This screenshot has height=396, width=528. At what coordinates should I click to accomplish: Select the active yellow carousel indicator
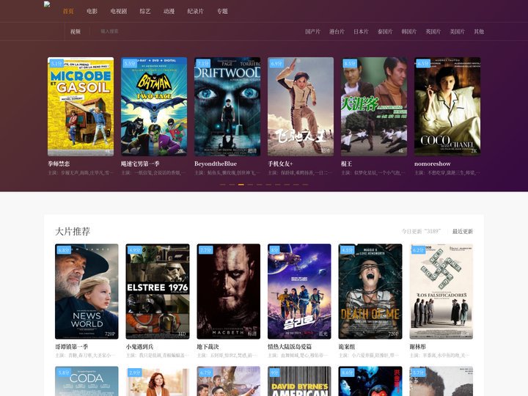(241, 185)
